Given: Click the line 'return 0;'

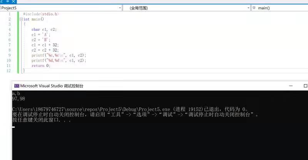Looking at the screenshot, I should click(x=41, y=65).
